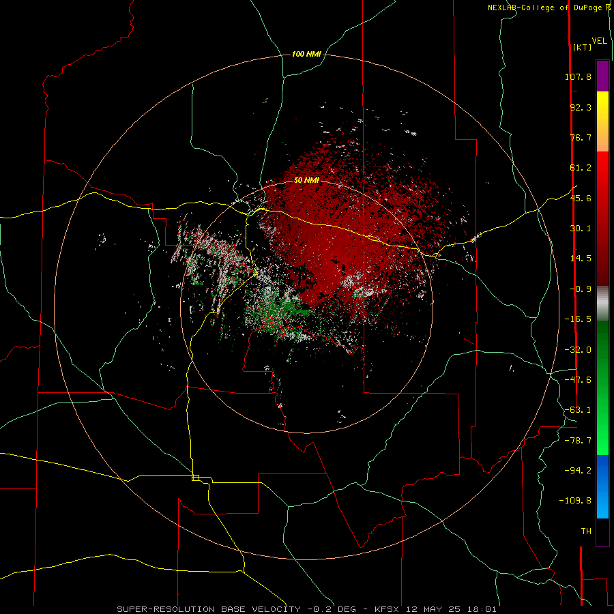The height and width of the screenshot is (614, 614).
Task: Click the NEXLAB-College of DuPage credit text
Action: click(x=549, y=8)
